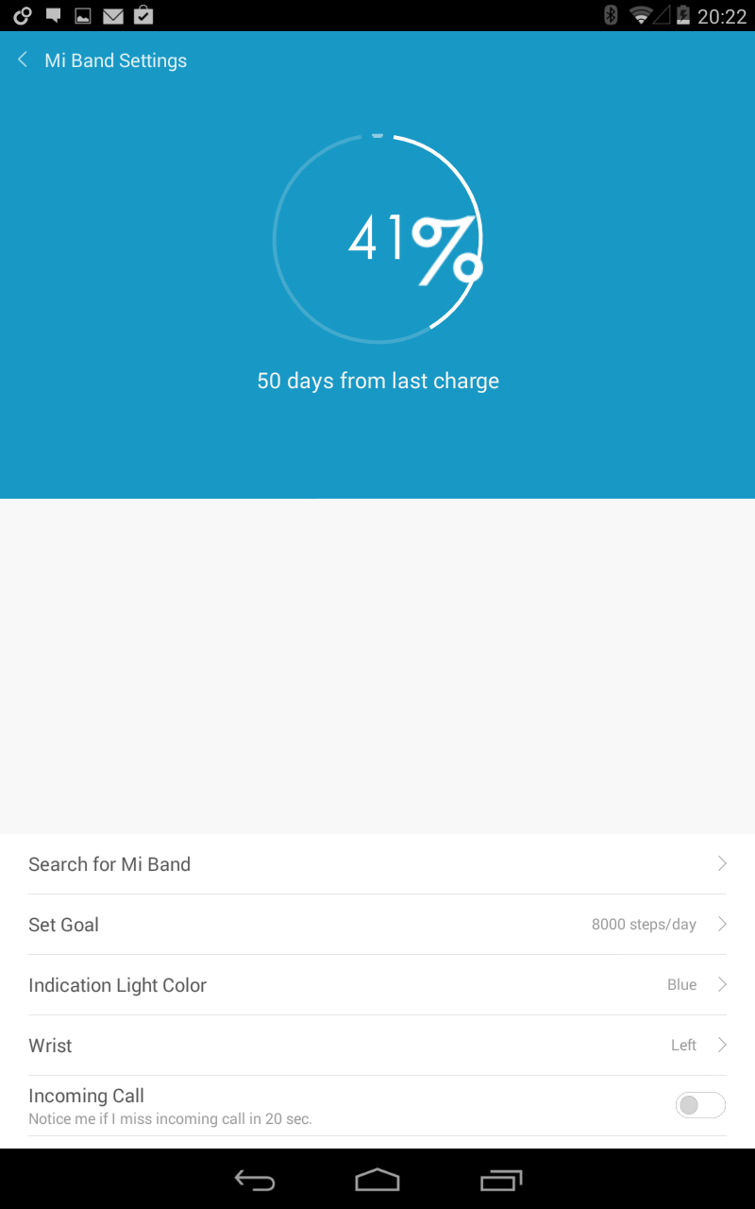Tap the back arrow beside Mi Band Settings

[x=23, y=60]
